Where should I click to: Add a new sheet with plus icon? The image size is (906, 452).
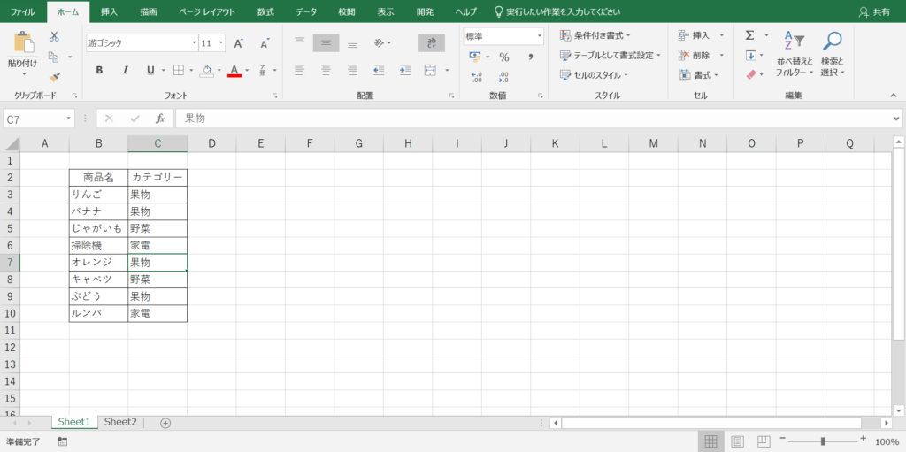[x=165, y=423]
